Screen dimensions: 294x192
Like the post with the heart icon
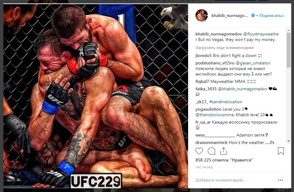tap(199, 151)
